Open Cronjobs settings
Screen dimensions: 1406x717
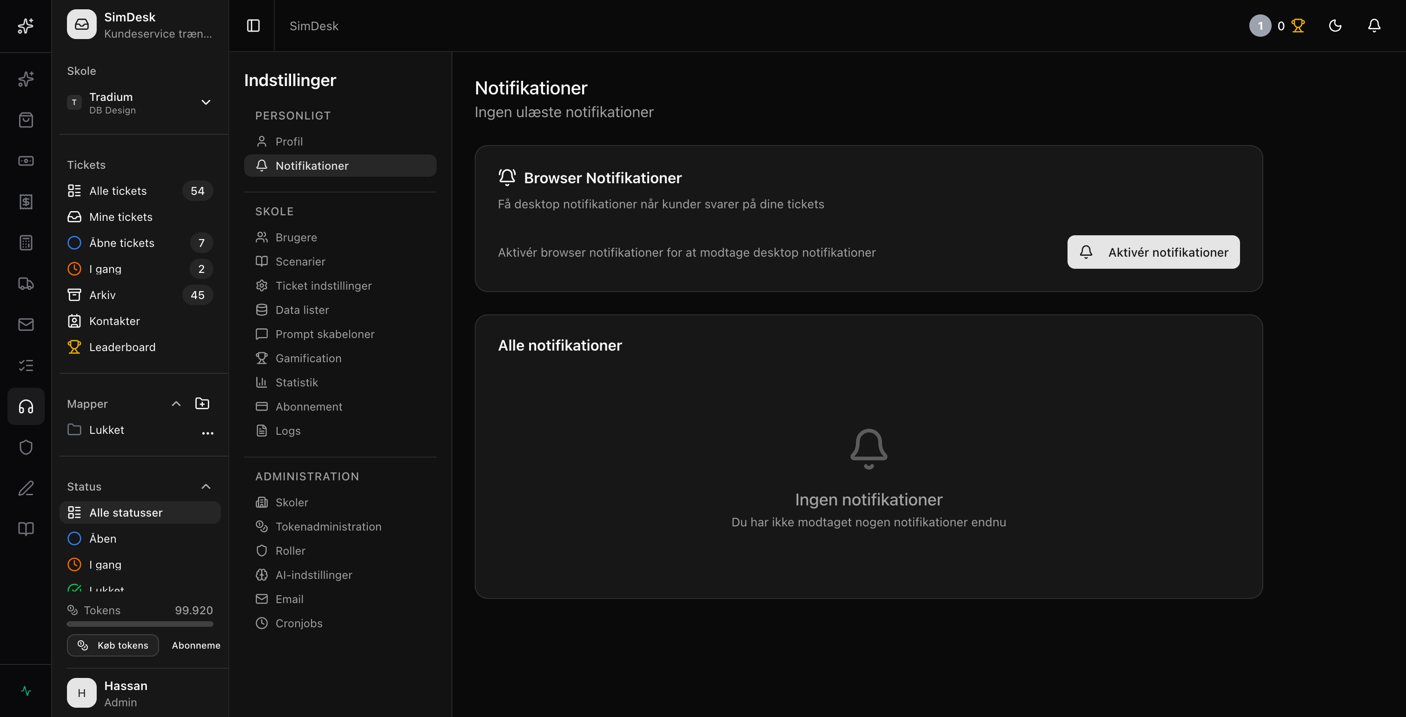click(x=340, y=624)
